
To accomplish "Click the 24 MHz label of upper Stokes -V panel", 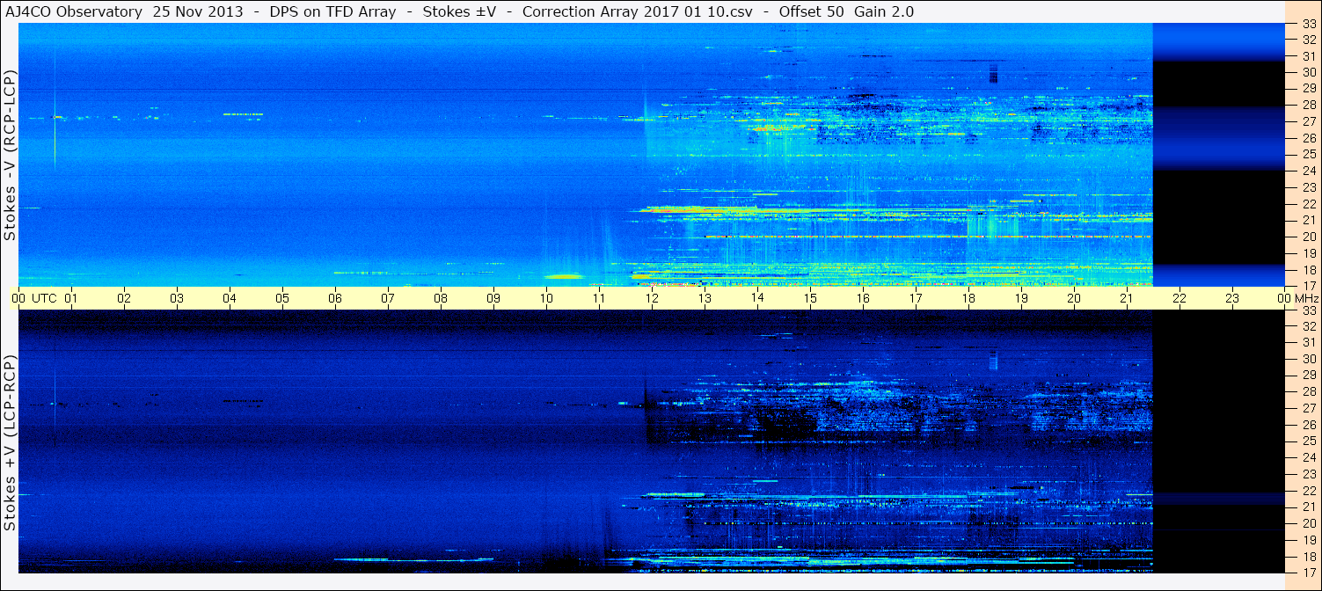I will click(1309, 171).
